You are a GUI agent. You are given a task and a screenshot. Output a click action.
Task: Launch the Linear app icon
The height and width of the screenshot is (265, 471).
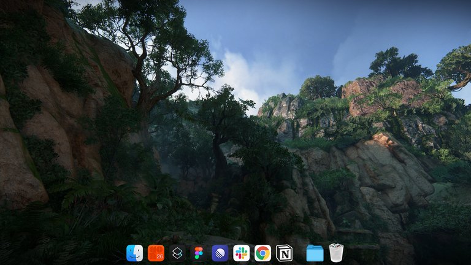[x=220, y=253]
